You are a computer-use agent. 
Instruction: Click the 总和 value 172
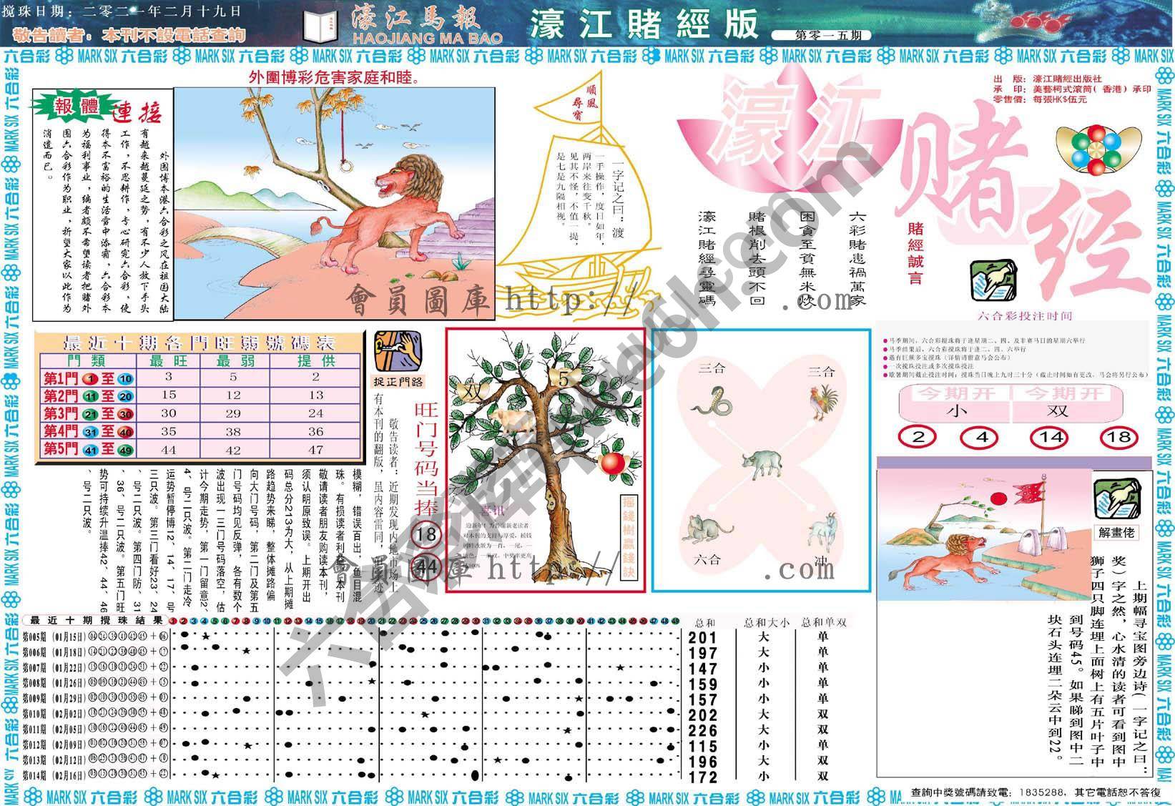coord(702,776)
